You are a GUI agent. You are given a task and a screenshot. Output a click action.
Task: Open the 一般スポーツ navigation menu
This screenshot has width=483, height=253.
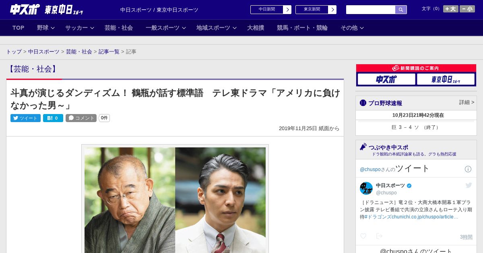click(x=163, y=28)
